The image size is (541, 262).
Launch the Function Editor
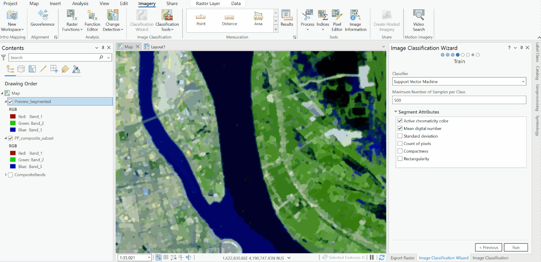pyautogui.click(x=92, y=21)
